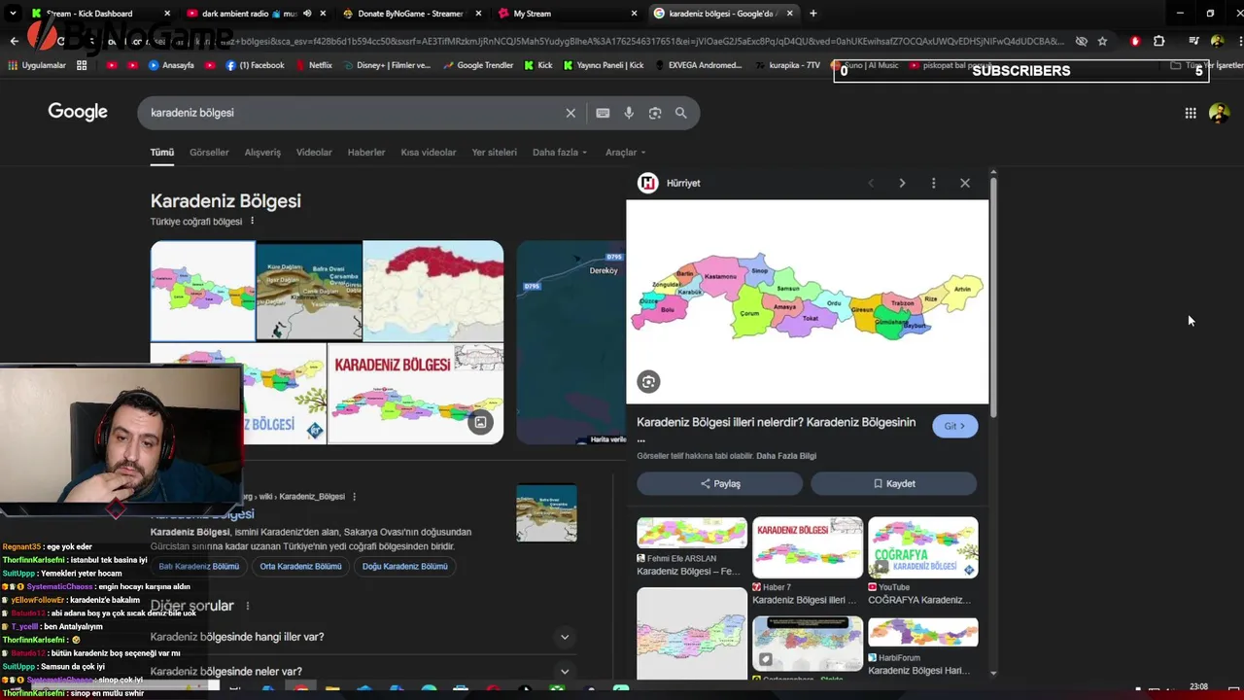Expand the Araçlar dropdown
The width and height of the screenshot is (1244, 700).
(x=626, y=153)
